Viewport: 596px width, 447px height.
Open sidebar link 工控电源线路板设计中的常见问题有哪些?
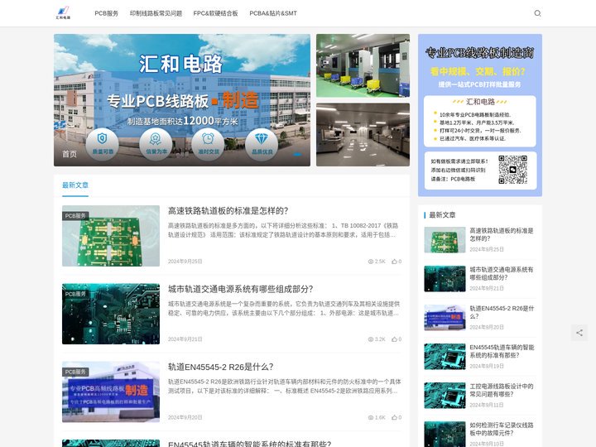pyautogui.click(x=502, y=390)
